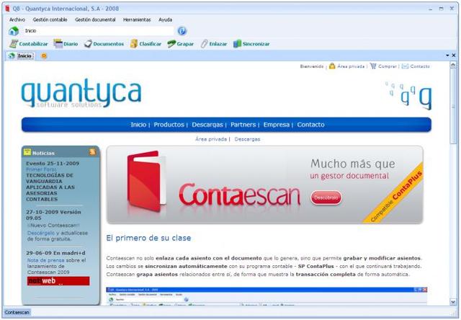
Task: Click the scrollbar down arrow
Action: point(453,302)
